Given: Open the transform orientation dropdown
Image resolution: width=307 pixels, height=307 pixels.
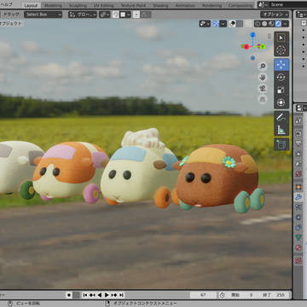Looking at the screenshot, I should click(83, 14).
